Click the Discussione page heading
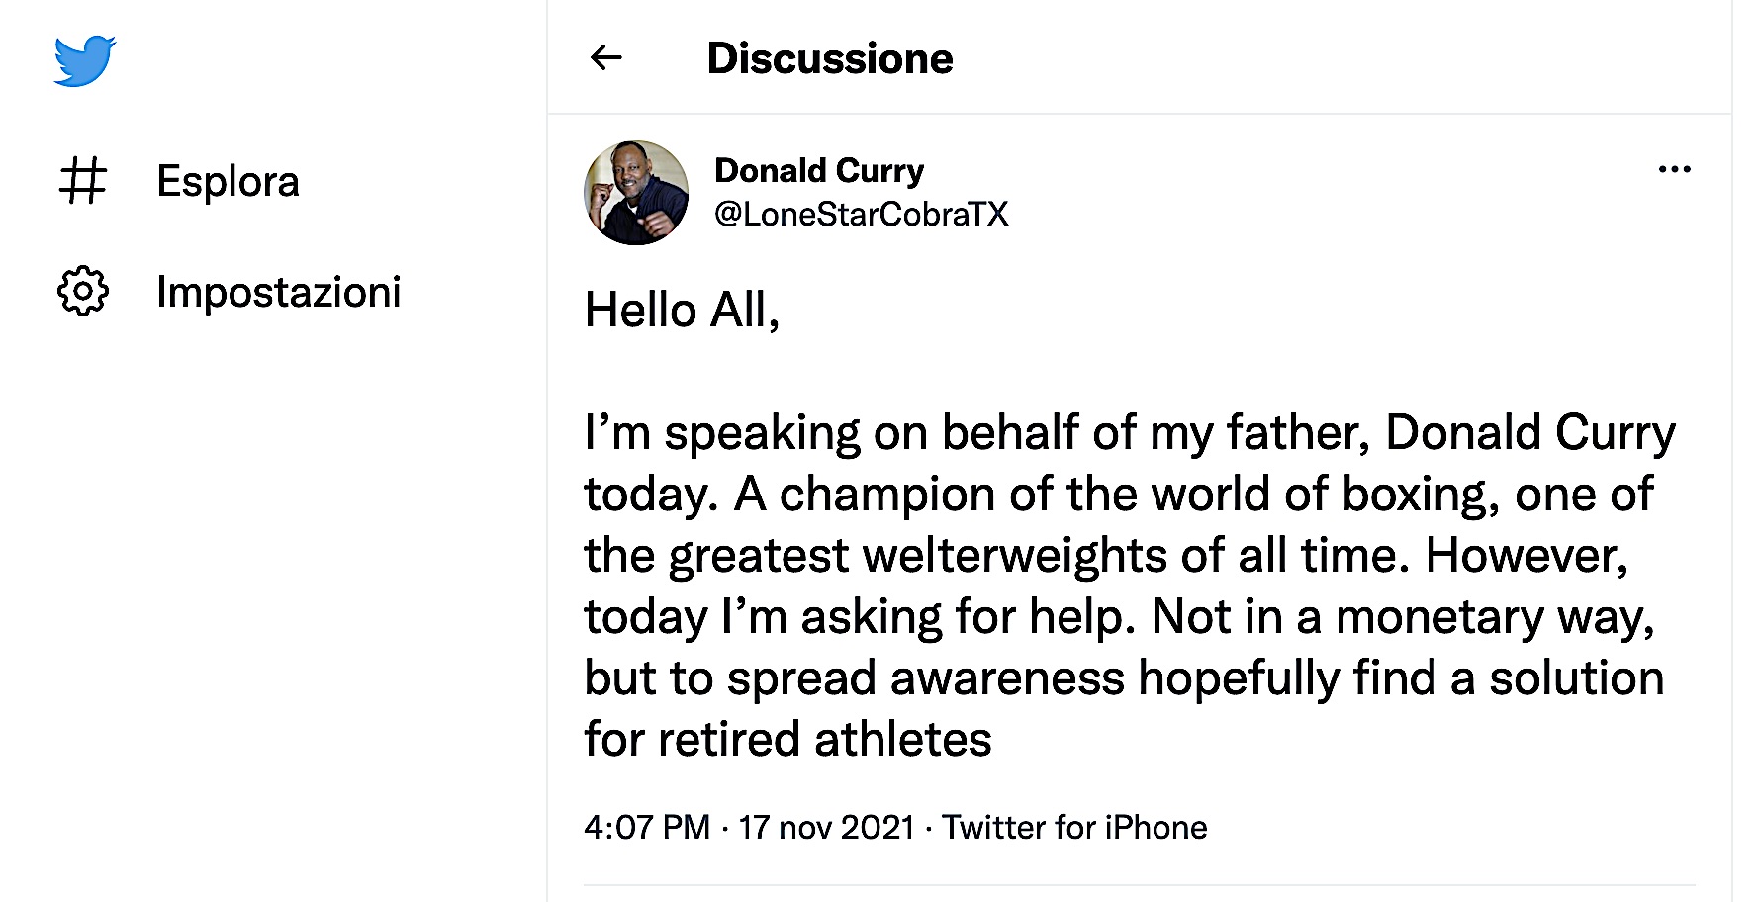Screen dimensions: 1757x902 click(830, 58)
